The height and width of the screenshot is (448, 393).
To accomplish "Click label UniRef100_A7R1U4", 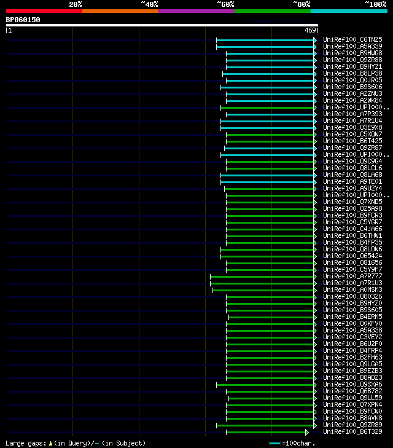I will [x=352, y=120].
